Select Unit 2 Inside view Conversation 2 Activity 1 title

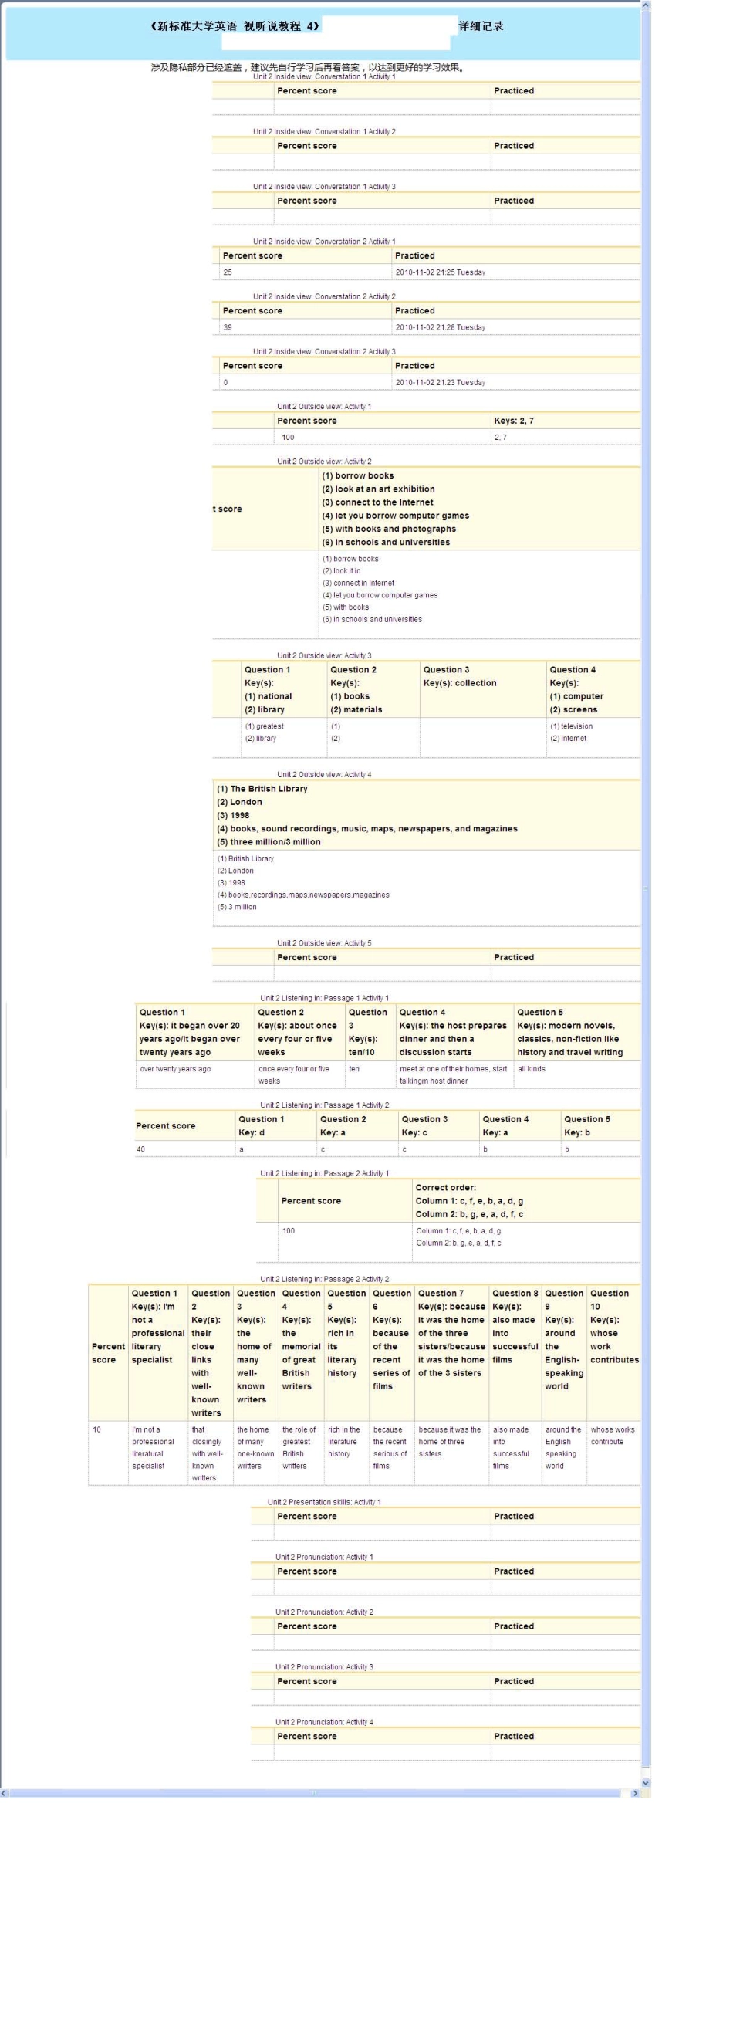324,241
